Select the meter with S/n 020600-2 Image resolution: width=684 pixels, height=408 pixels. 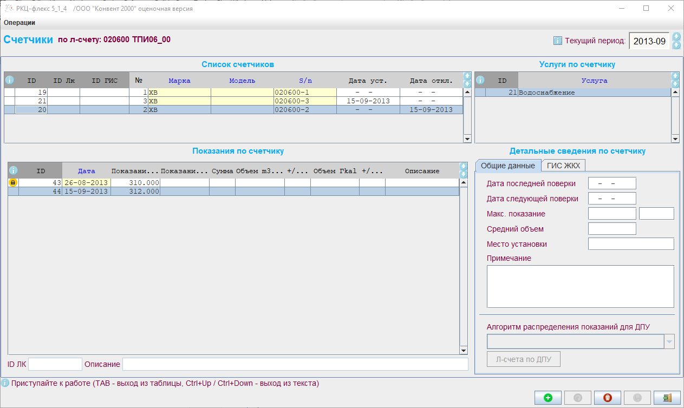[233, 110]
